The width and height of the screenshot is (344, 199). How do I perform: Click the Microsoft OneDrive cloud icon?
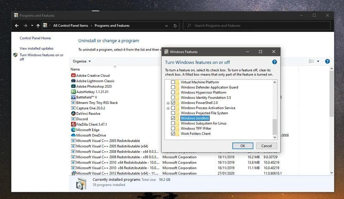click(73, 135)
